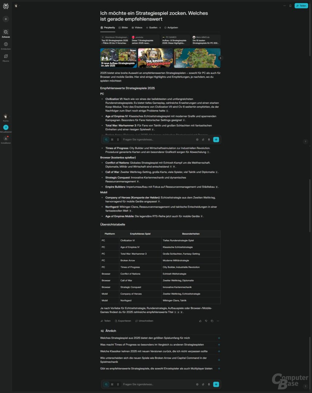312x393 pixels.
Task: Click Exportieren below the answer
Action: click(x=123, y=321)
